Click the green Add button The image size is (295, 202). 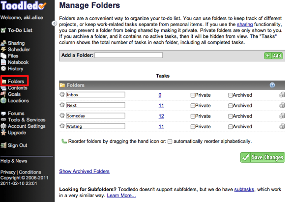click(x=273, y=56)
